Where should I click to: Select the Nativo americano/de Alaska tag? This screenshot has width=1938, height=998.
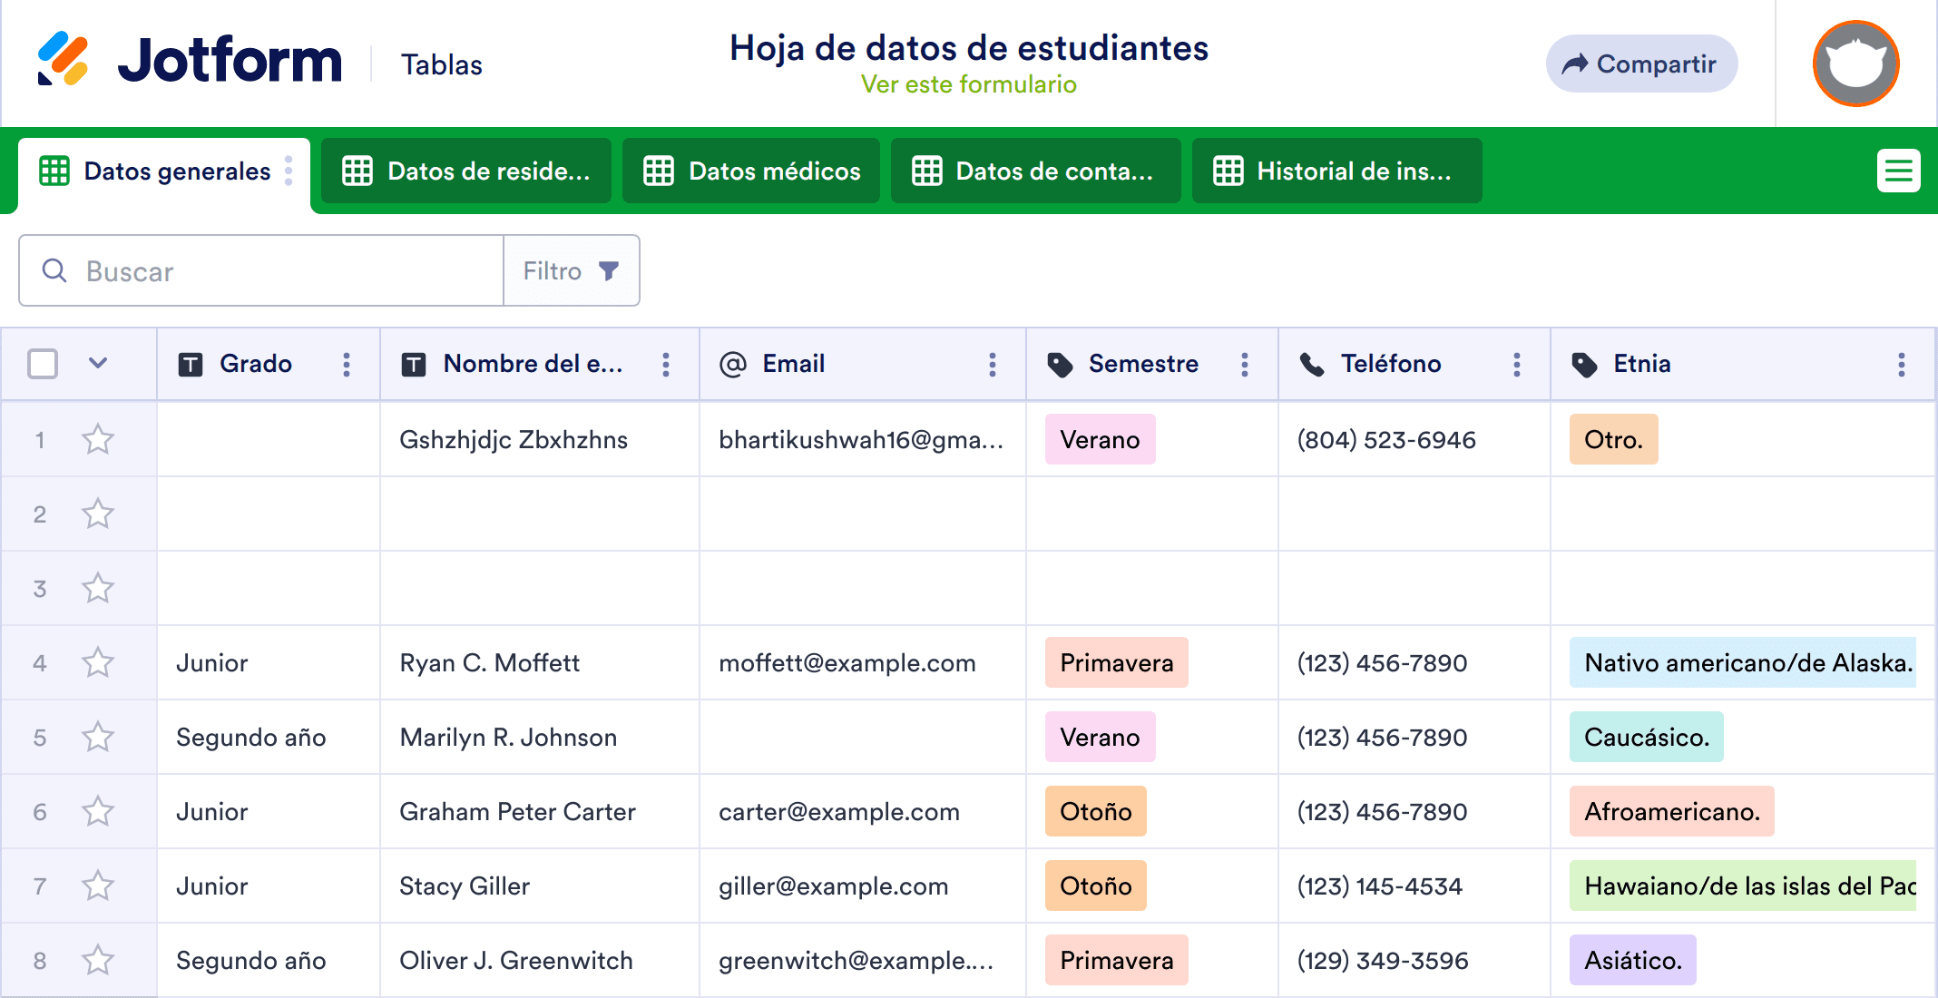click(x=1742, y=662)
